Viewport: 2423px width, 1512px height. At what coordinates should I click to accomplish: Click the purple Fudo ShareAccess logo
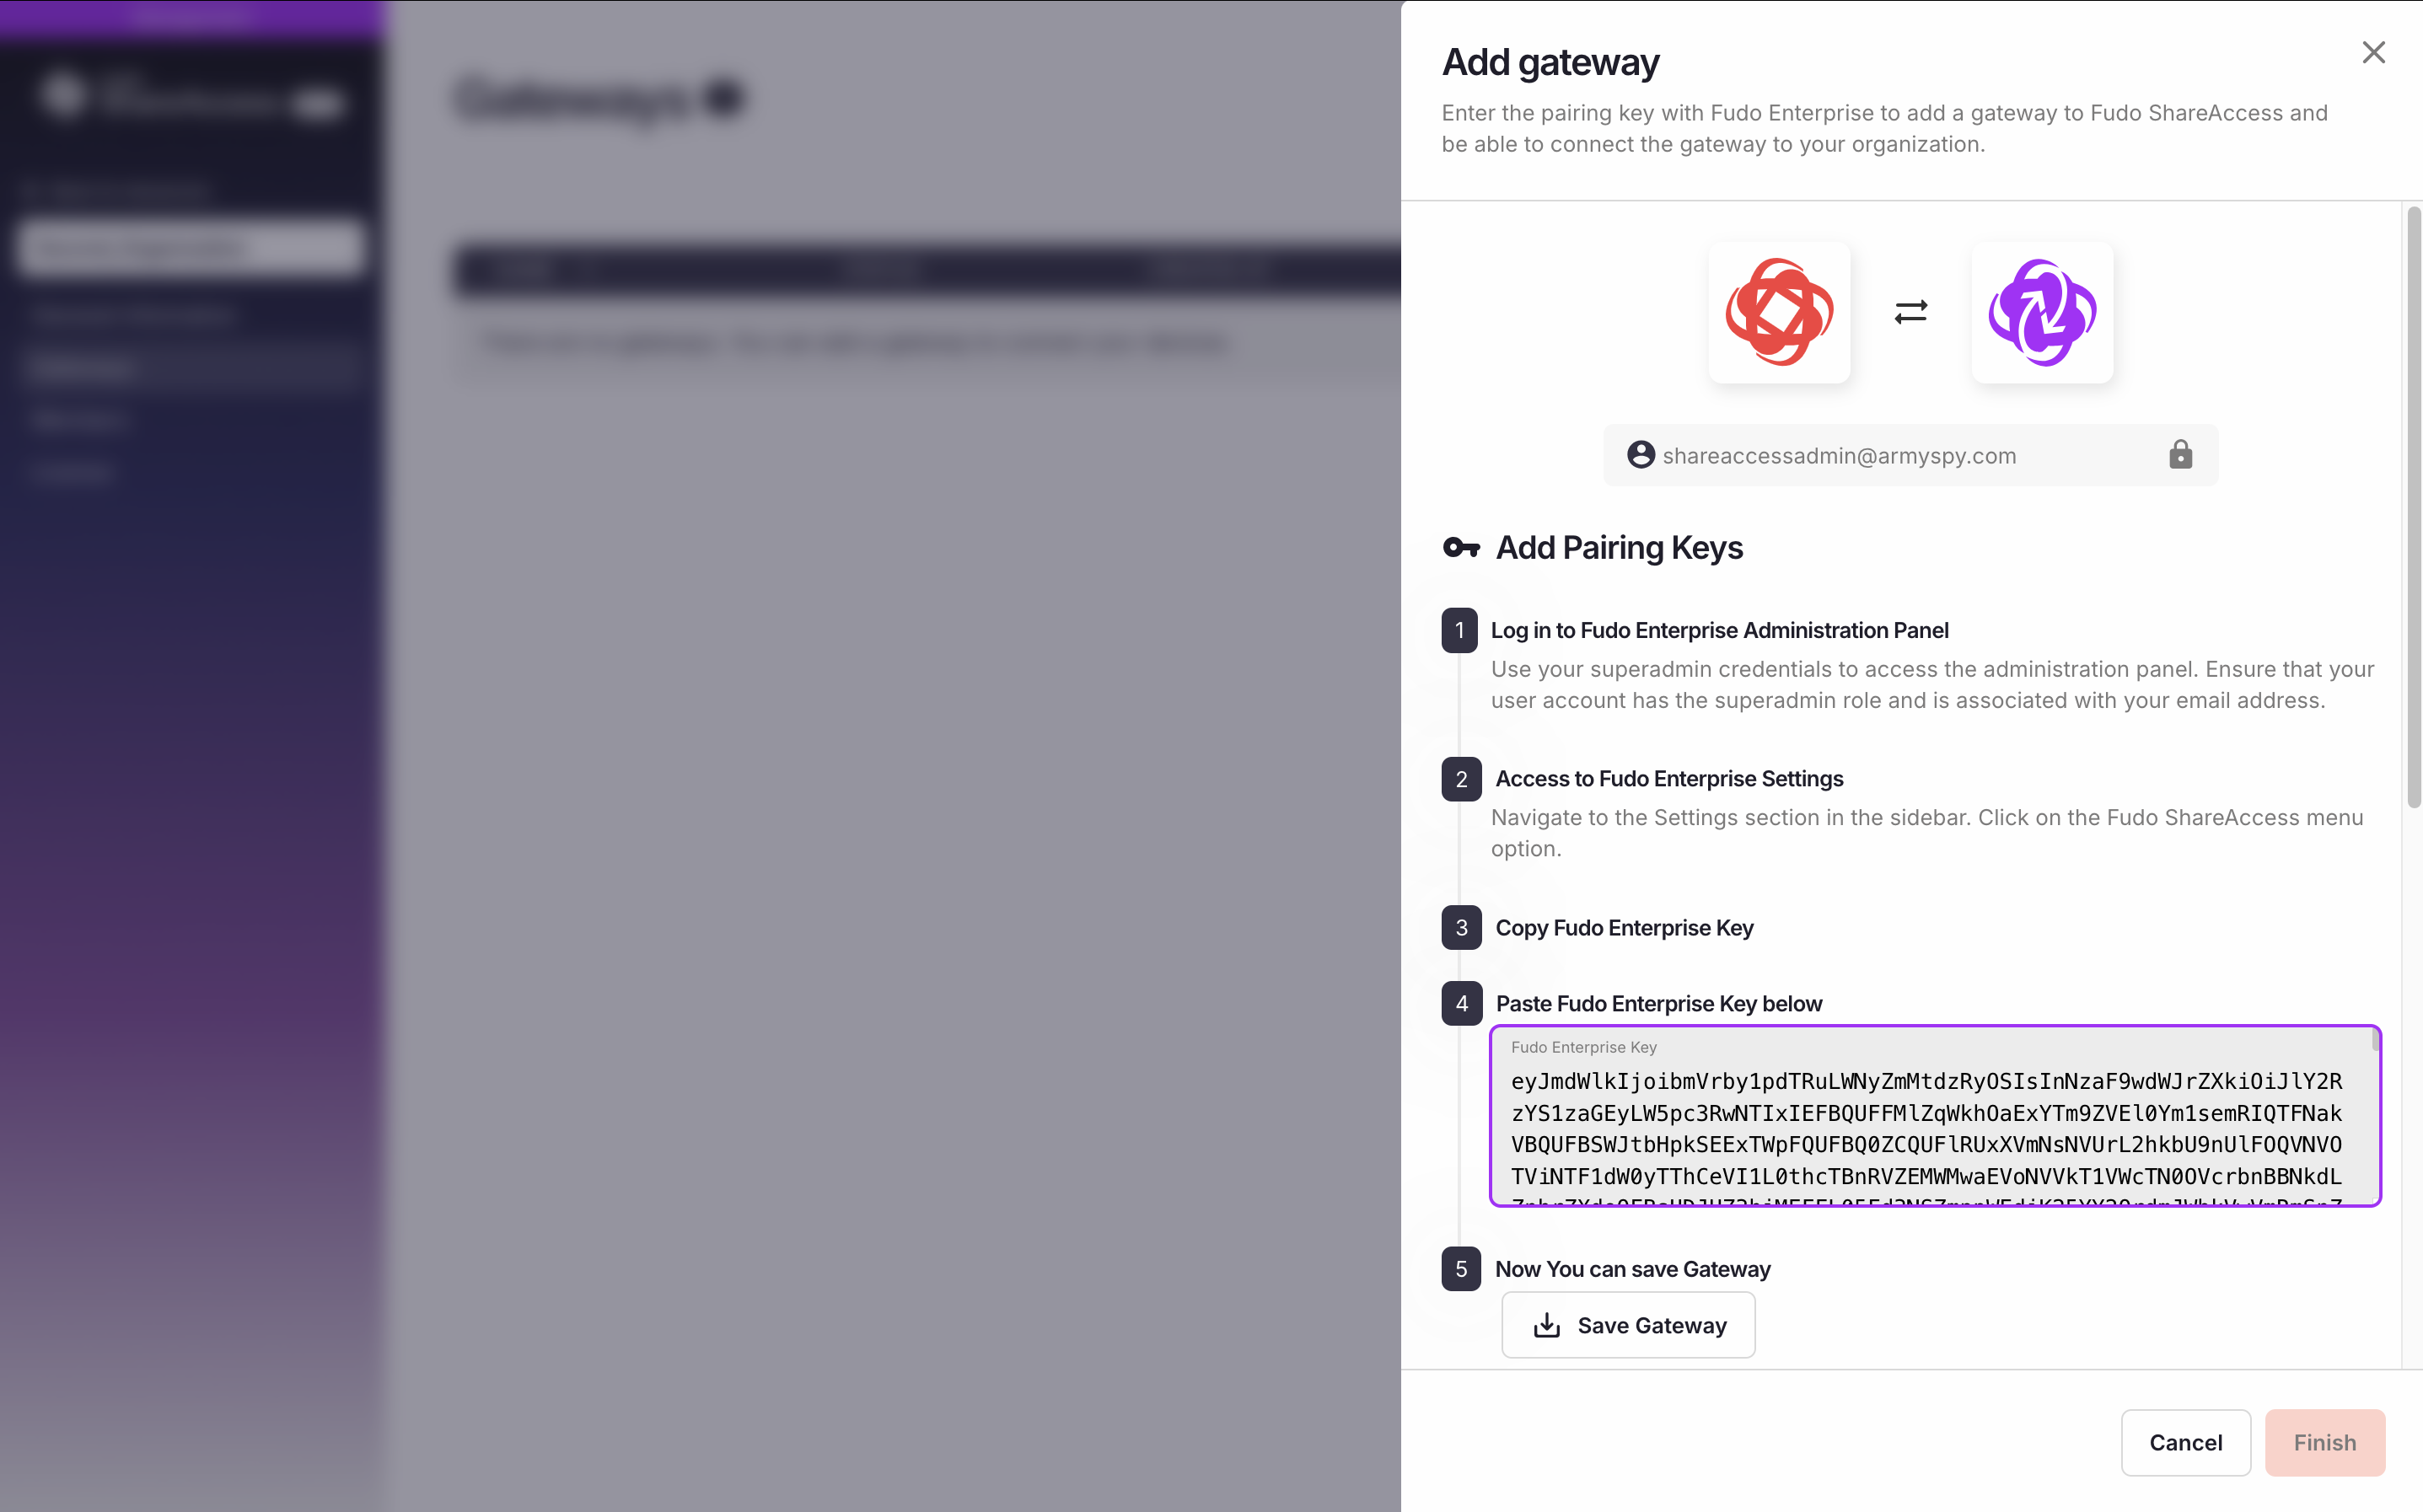point(2041,312)
